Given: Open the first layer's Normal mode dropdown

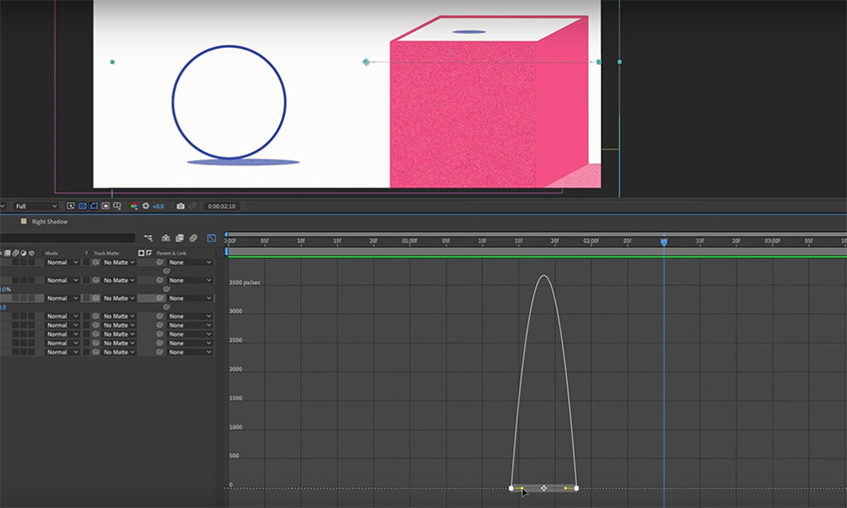Looking at the screenshot, I should click(x=62, y=263).
